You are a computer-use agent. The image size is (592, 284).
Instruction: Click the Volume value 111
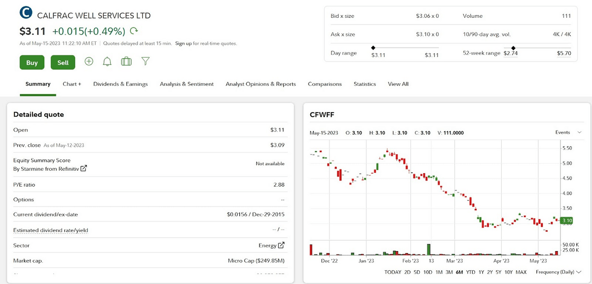point(566,16)
